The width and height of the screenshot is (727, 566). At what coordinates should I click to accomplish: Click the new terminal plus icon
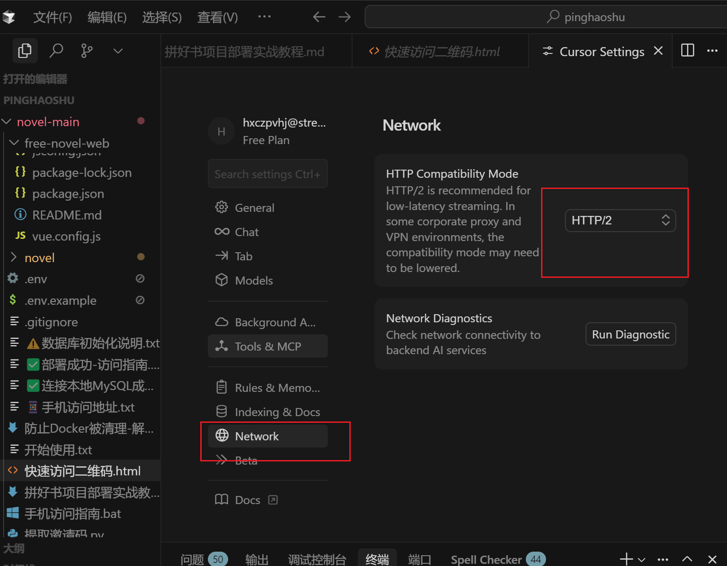point(626,559)
